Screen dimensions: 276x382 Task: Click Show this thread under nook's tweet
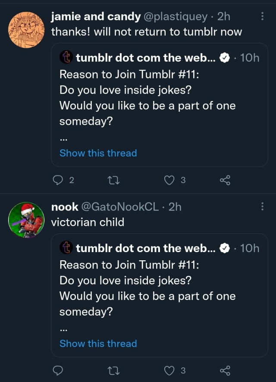click(98, 344)
